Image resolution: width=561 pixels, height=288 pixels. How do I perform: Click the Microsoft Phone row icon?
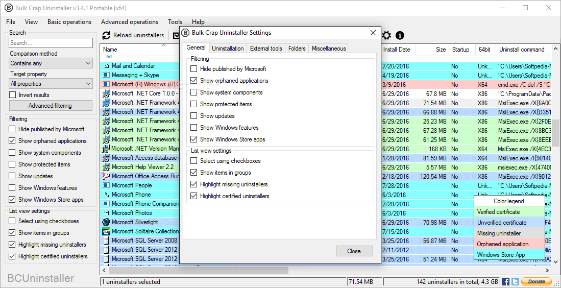pyautogui.click(x=106, y=195)
